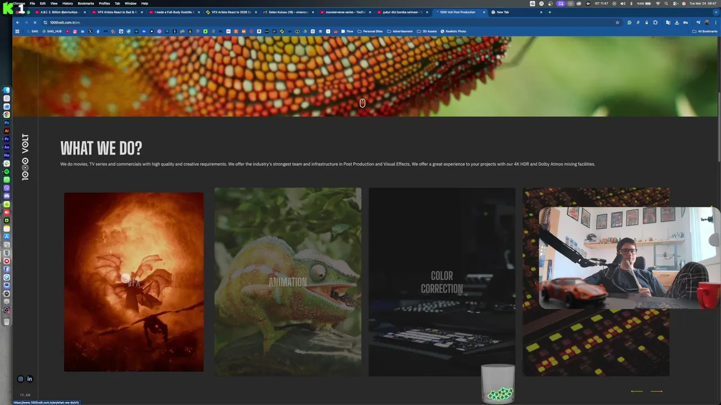This screenshot has width=721, height=405.
Task: Switch site language to TR
Action: pyautogui.click(x=22, y=395)
